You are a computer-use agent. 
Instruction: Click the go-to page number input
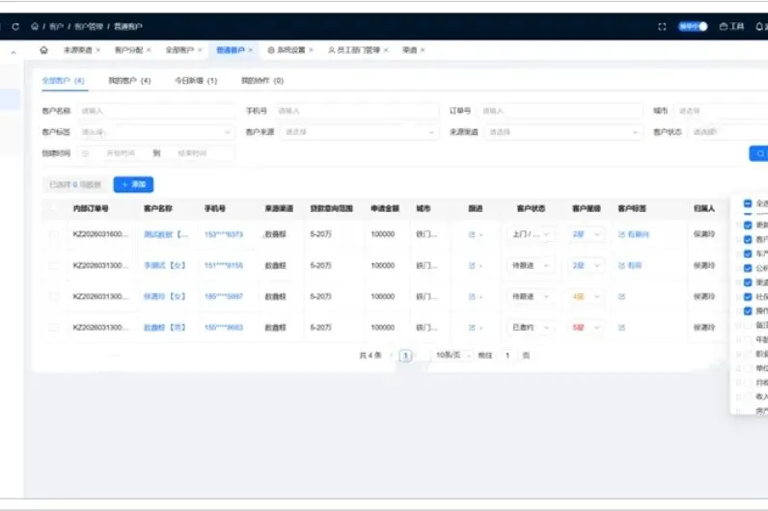pyautogui.click(x=507, y=356)
